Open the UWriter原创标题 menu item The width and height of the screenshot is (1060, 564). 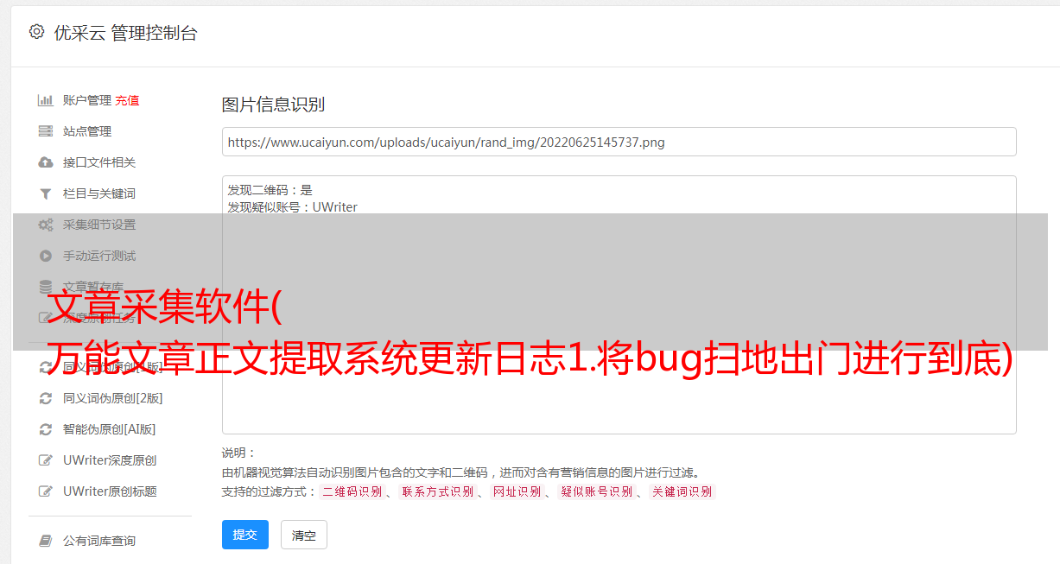click(x=110, y=491)
